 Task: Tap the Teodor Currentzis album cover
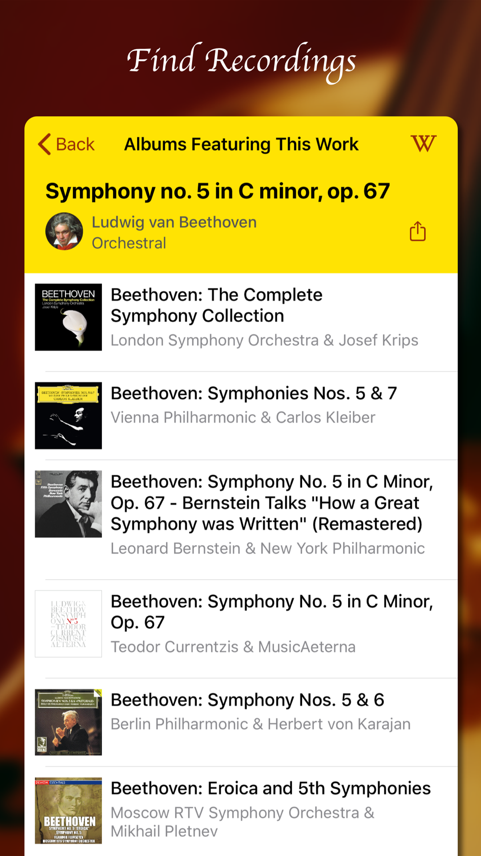click(68, 623)
